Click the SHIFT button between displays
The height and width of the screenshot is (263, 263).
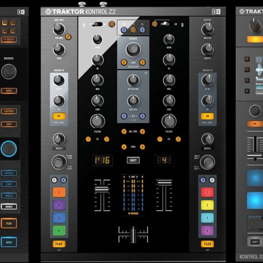click(133, 160)
